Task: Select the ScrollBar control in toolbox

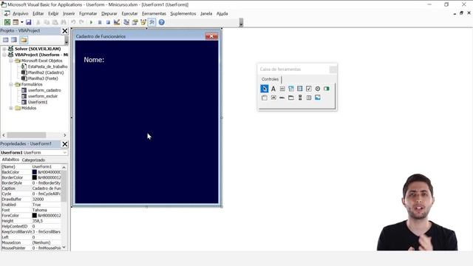Action: [x=300, y=98]
